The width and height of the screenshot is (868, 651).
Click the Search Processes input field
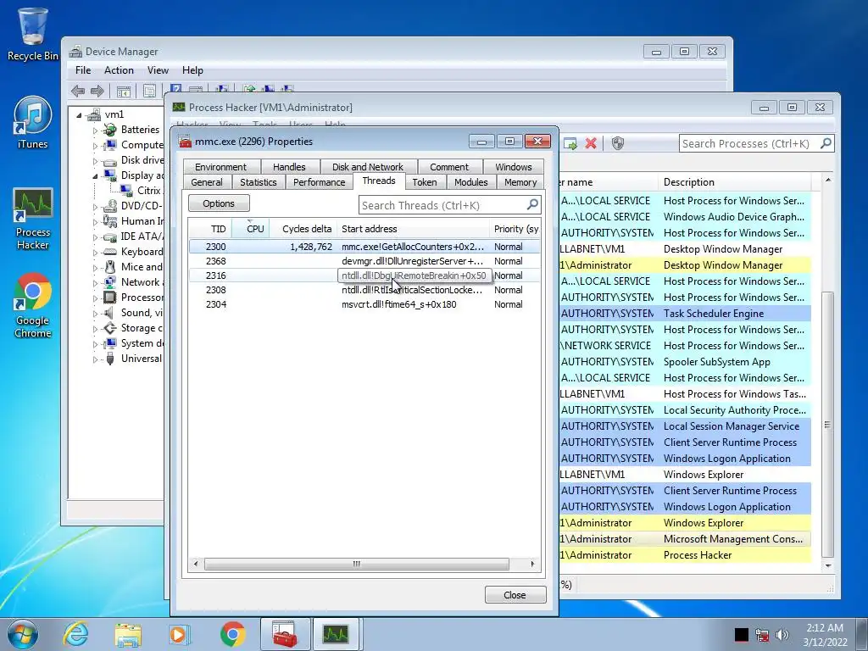pos(748,143)
